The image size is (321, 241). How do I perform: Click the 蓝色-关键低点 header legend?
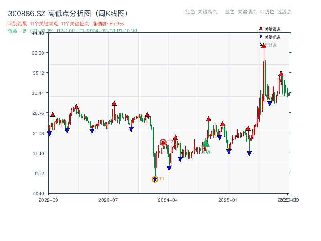(x=241, y=12)
